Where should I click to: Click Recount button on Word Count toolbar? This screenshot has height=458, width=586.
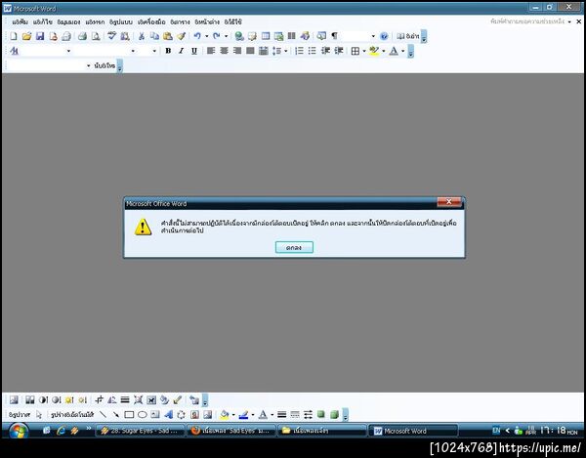(105, 65)
